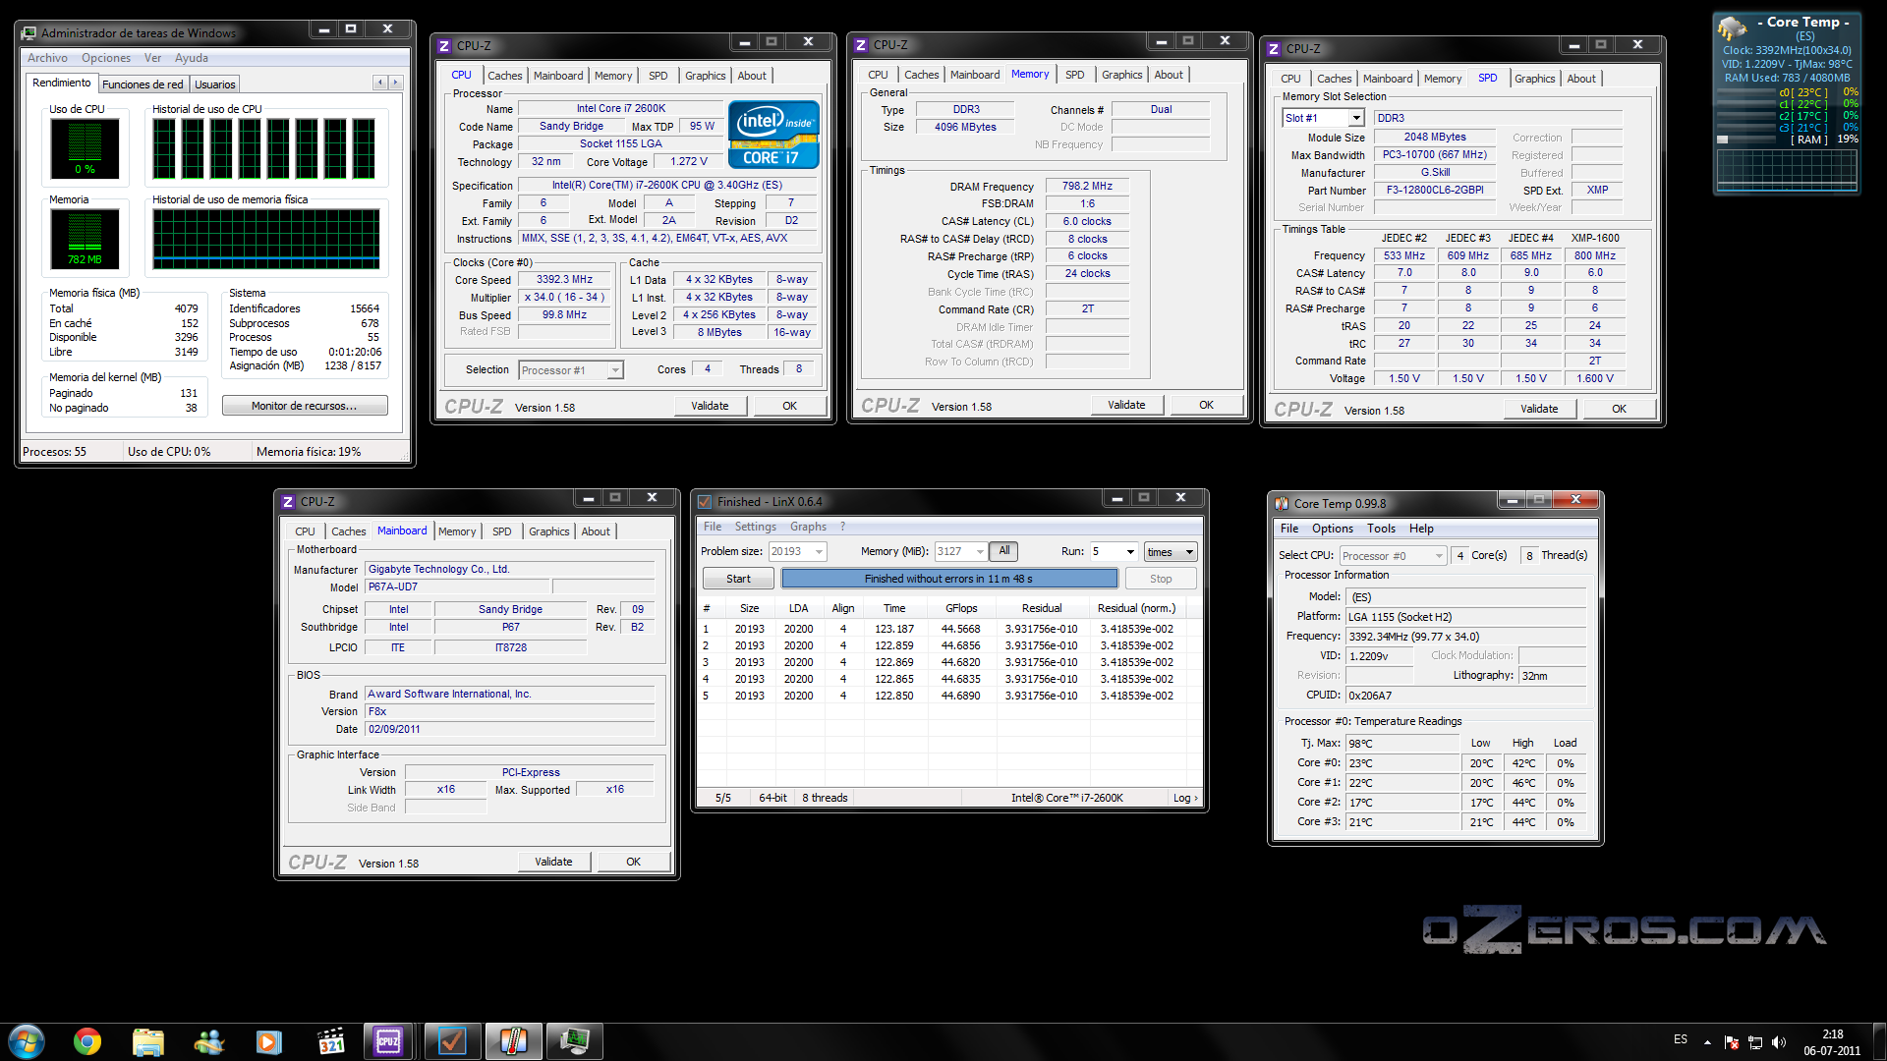The width and height of the screenshot is (1887, 1061).
Task: Open network icon in system tray
Action: (1755, 1042)
